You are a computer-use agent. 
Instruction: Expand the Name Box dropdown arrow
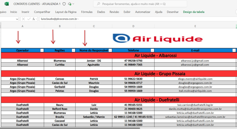[x=17, y=19]
